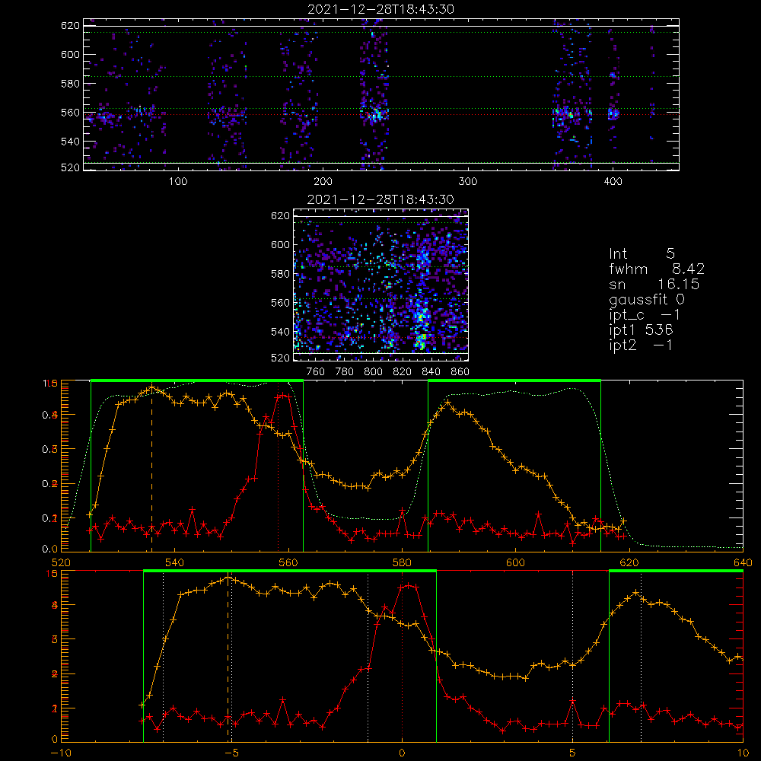Click the 0.0 label on the upper profile y-axis

[50, 549]
